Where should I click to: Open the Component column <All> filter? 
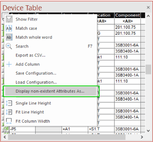click(x=127, y=21)
